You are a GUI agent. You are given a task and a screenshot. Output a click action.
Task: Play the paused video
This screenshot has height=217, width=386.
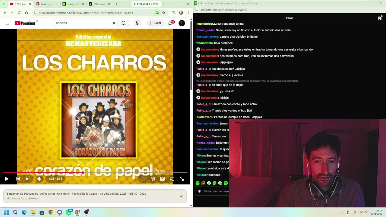tap(7, 179)
